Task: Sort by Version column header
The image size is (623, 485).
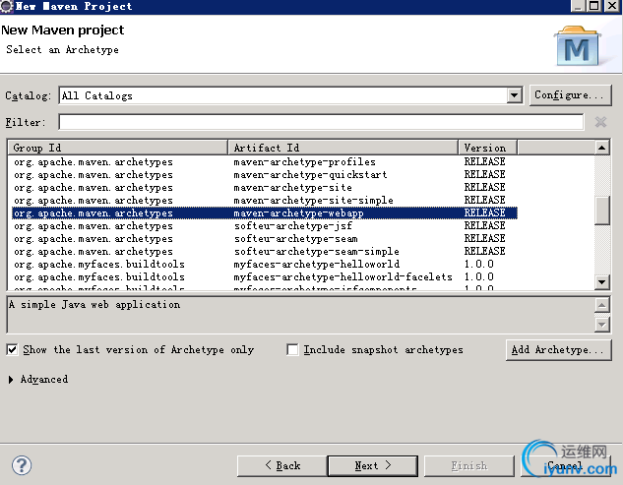Action: (x=487, y=148)
